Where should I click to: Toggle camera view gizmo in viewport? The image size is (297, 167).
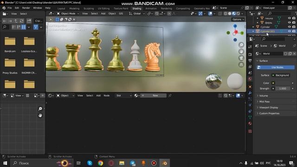pyautogui.click(x=241, y=58)
